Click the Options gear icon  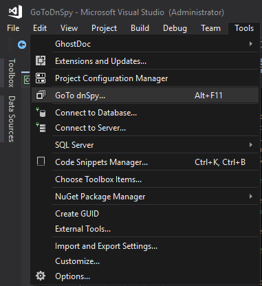coord(41,276)
